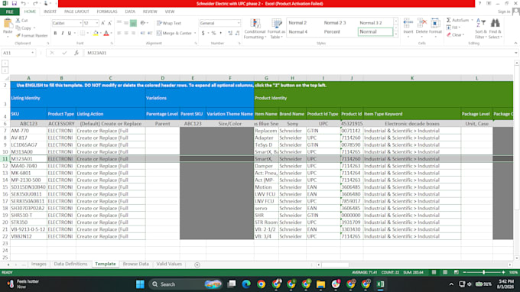
Task: Open the Alignment settings dialog launcher
Action: [x=196, y=44]
